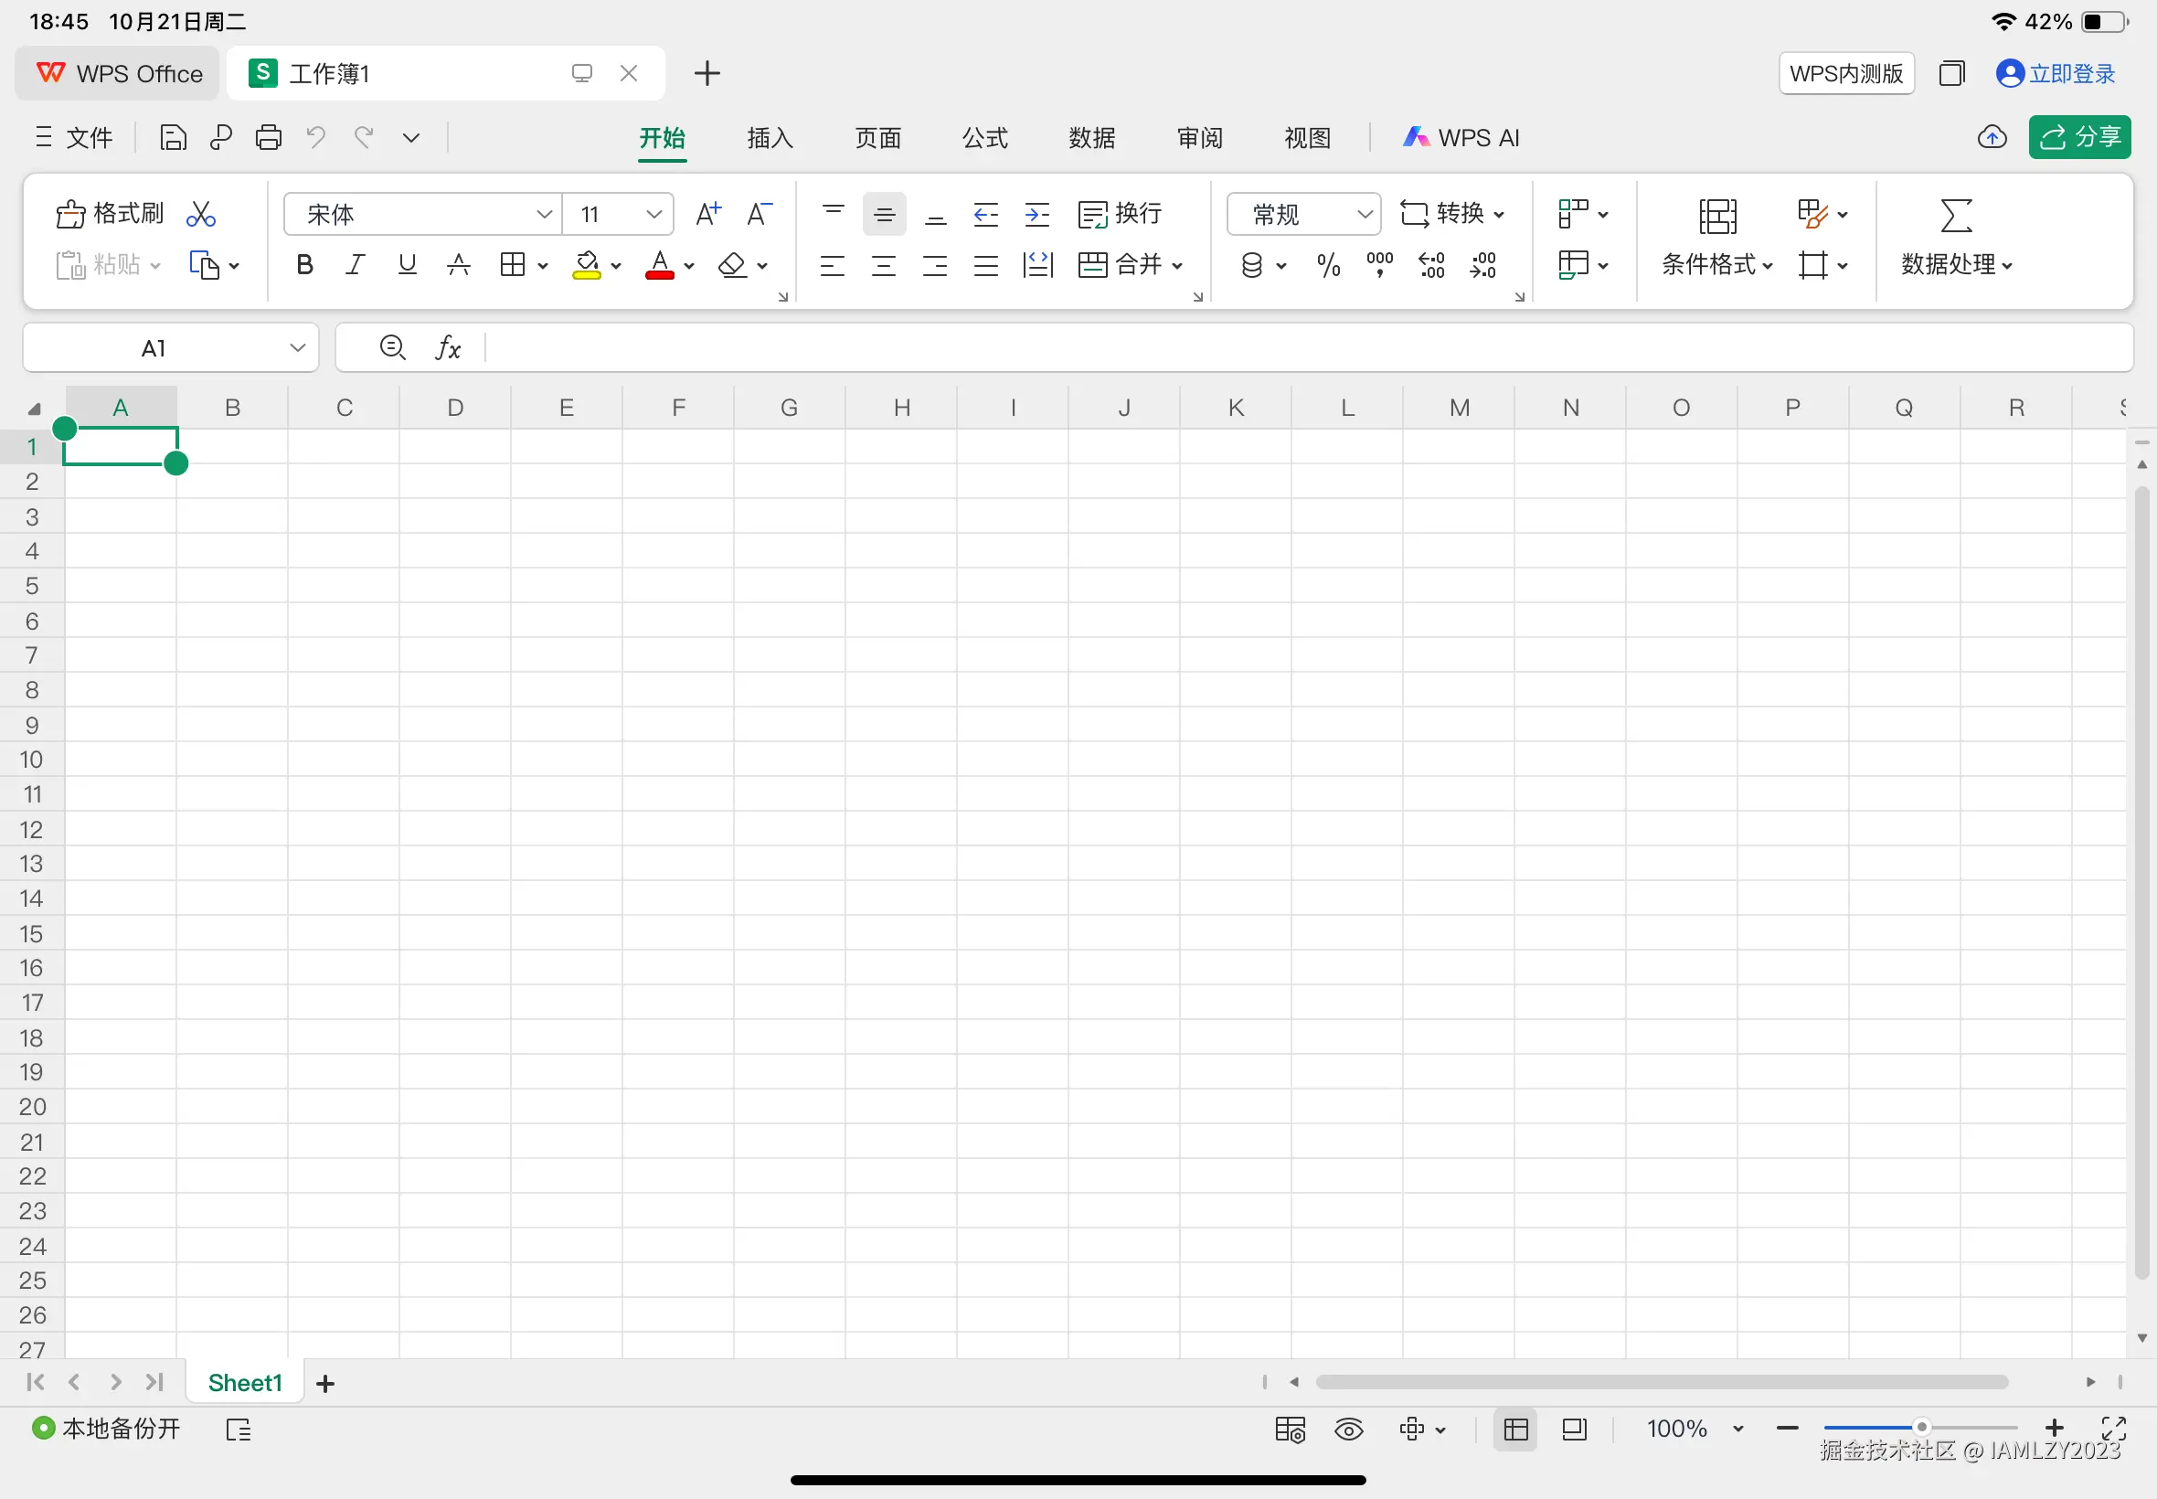The image size is (2157, 1499).
Task: Open the font name dropdown (宋体)
Action: point(422,214)
